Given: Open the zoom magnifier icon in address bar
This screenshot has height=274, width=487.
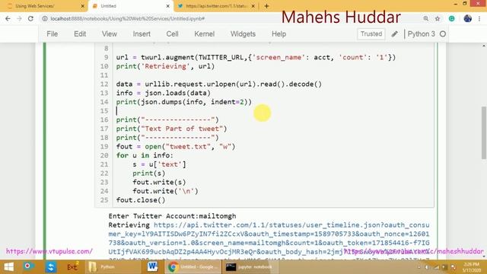Looking at the screenshot, I should click(425, 18).
